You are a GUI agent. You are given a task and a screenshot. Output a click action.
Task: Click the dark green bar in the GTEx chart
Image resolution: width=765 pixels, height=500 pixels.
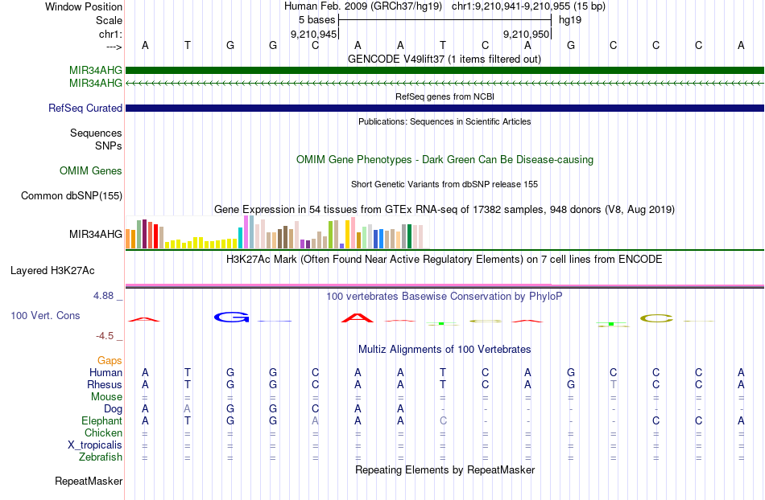point(409,236)
